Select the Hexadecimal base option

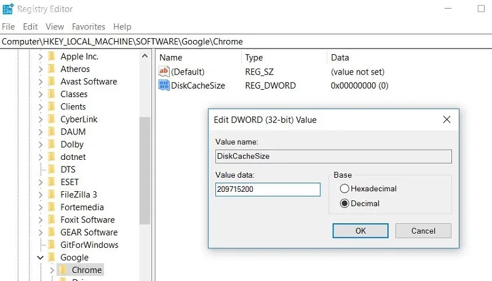tap(344, 189)
